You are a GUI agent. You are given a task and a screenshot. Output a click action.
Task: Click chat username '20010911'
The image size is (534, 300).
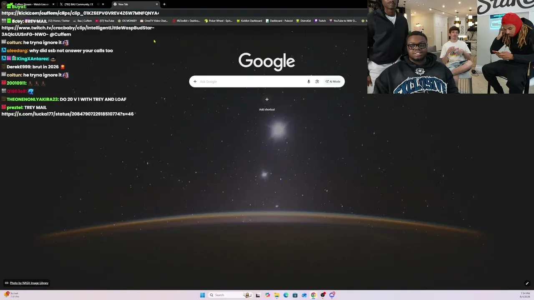17,83
